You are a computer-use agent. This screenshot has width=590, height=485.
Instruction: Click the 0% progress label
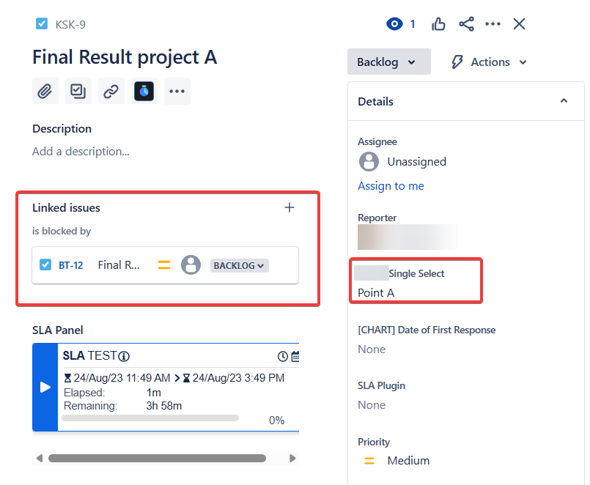point(276,421)
